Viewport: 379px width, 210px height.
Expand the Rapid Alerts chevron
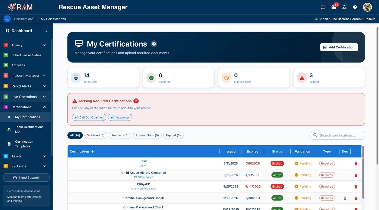tap(44, 86)
